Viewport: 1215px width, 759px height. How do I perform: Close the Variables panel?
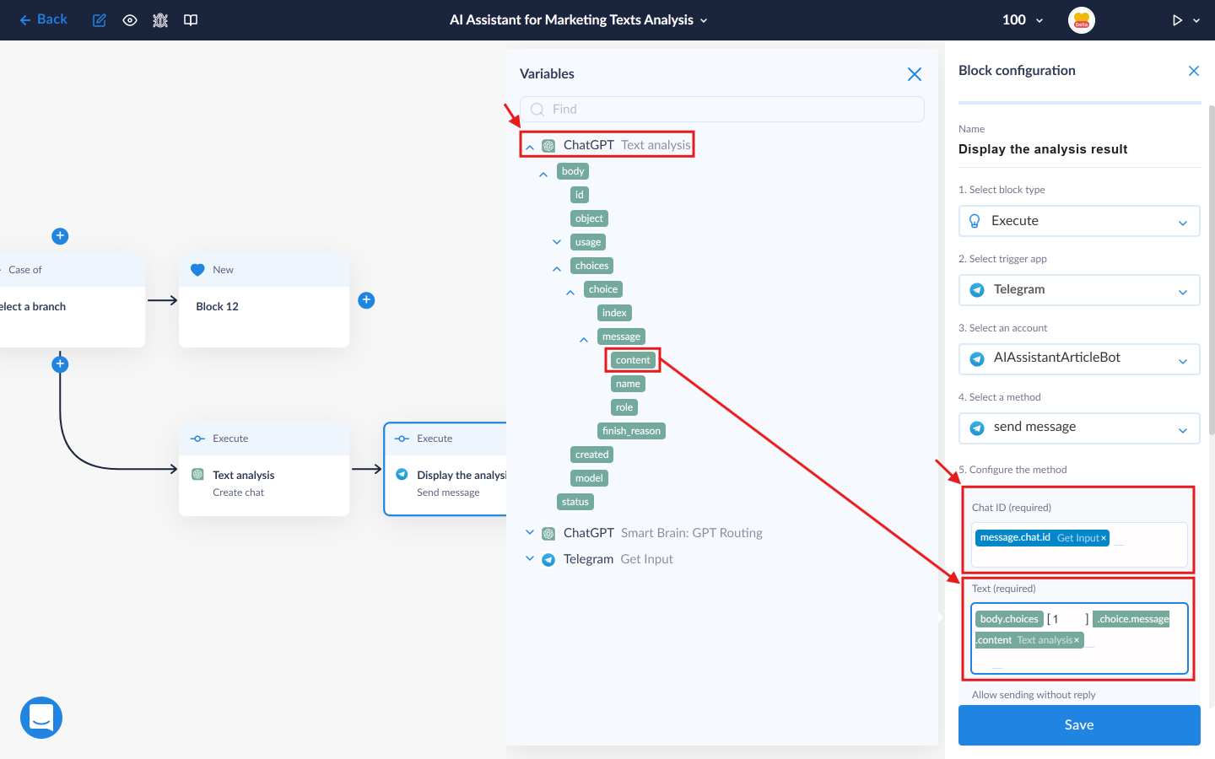pyautogui.click(x=915, y=74)
